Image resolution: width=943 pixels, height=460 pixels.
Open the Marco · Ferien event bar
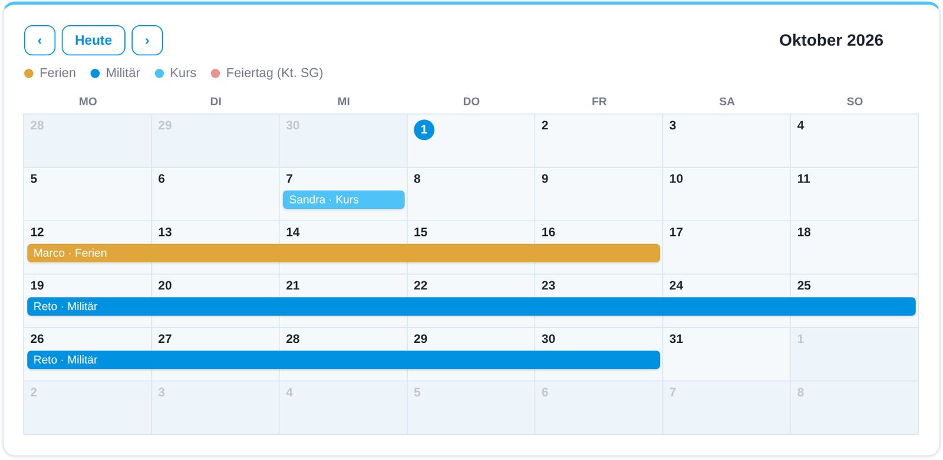click(x=344, y=253)
